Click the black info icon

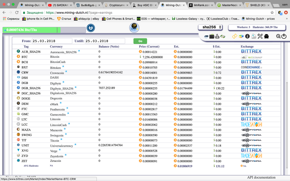(247, 36)
